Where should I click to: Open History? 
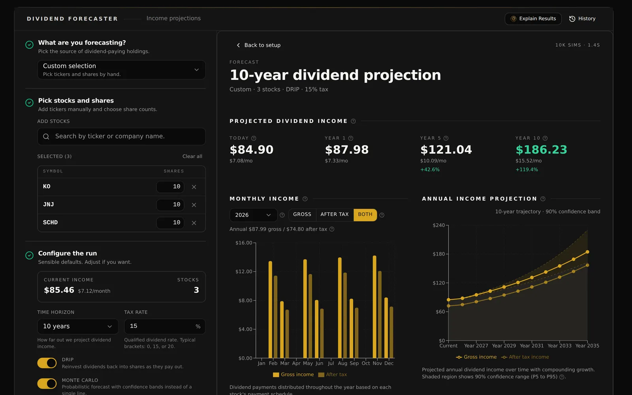(582, 19)
